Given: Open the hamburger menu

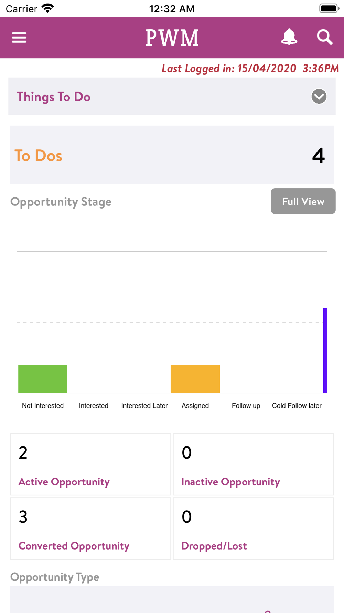Looking at the screenshot, I should point(19,37).
